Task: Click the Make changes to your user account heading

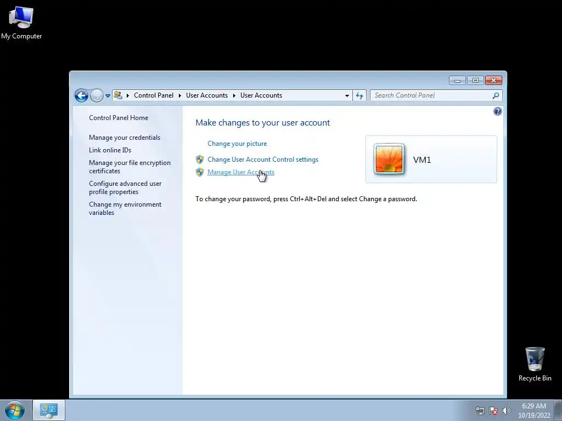Action: click(x=262, y=122)
